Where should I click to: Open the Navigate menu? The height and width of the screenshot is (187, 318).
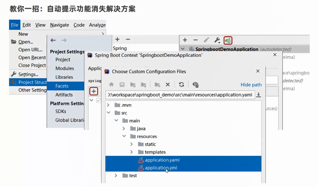(x=60, y=25)
